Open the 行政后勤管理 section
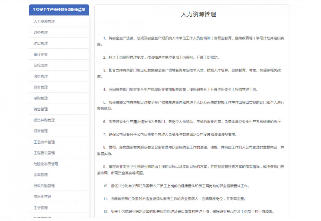321x221 pixels. pos(59,186)
